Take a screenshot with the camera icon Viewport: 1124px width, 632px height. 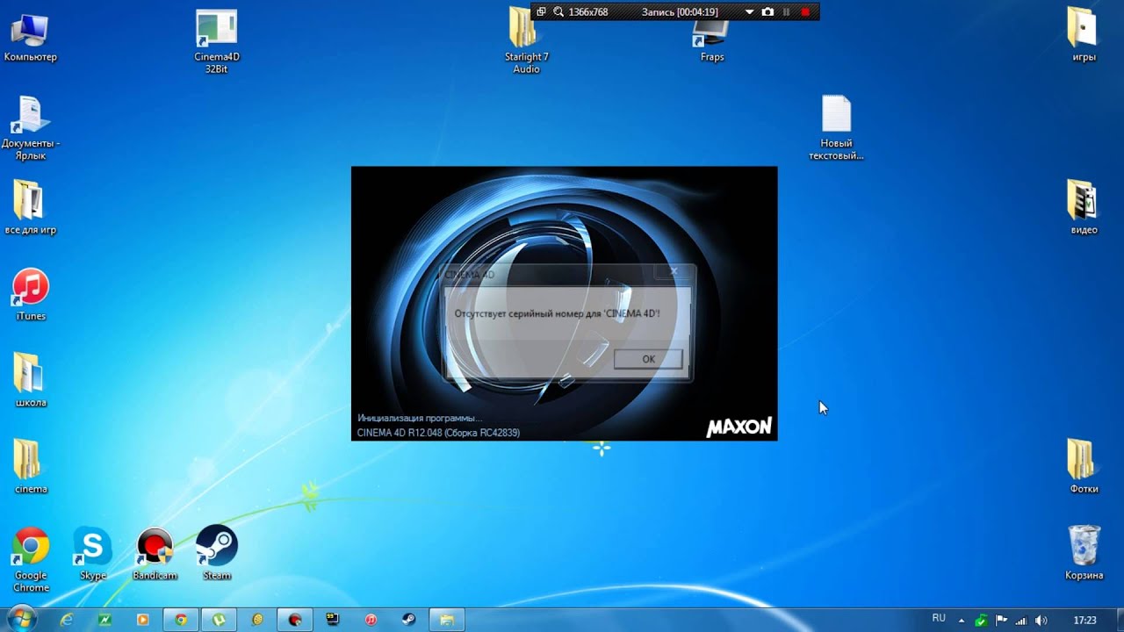768,12
